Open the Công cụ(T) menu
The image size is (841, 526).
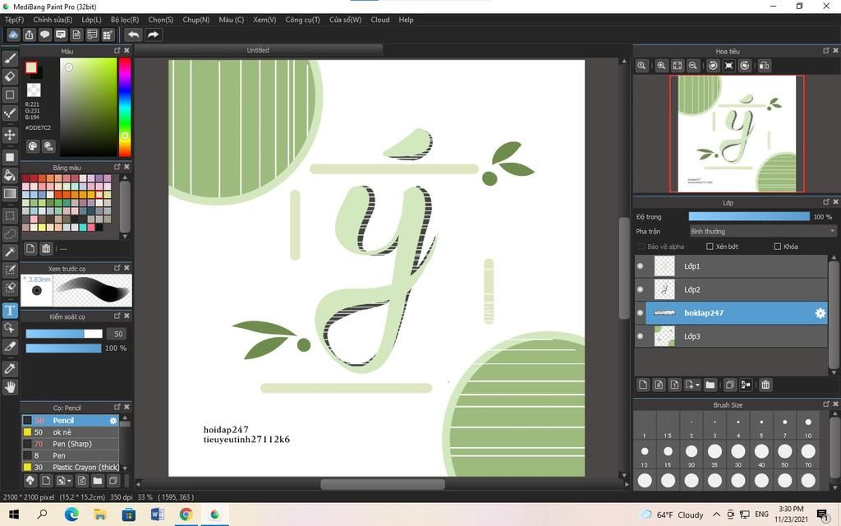pos(302,20)
